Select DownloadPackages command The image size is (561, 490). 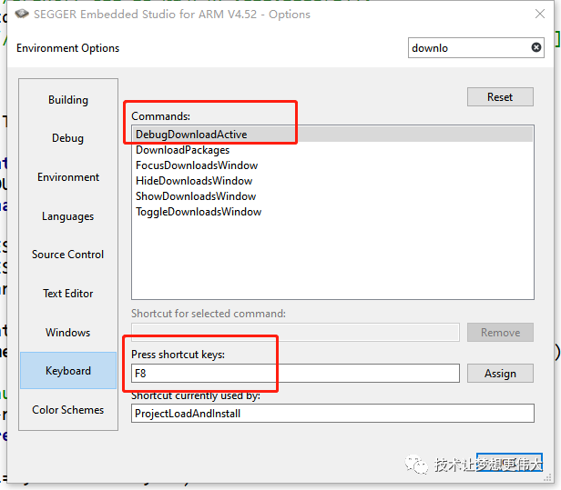pos(332,150)
